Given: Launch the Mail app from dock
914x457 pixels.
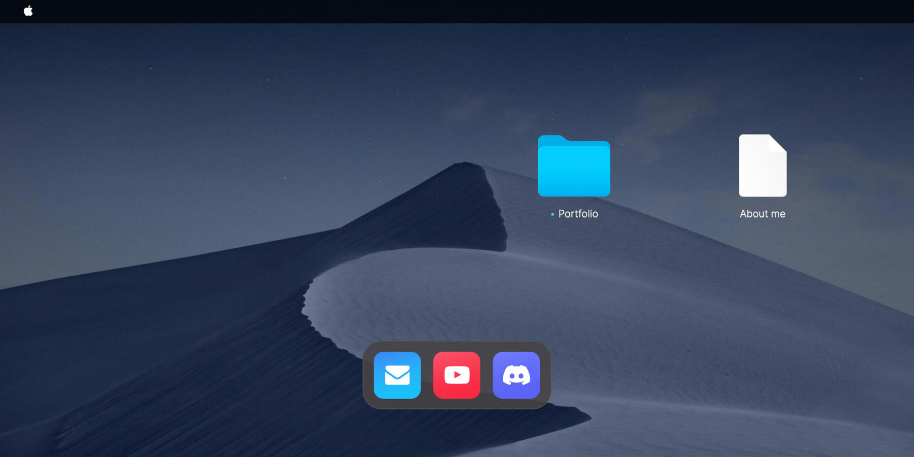Looking at the screenshot, I should pos(397,375).
